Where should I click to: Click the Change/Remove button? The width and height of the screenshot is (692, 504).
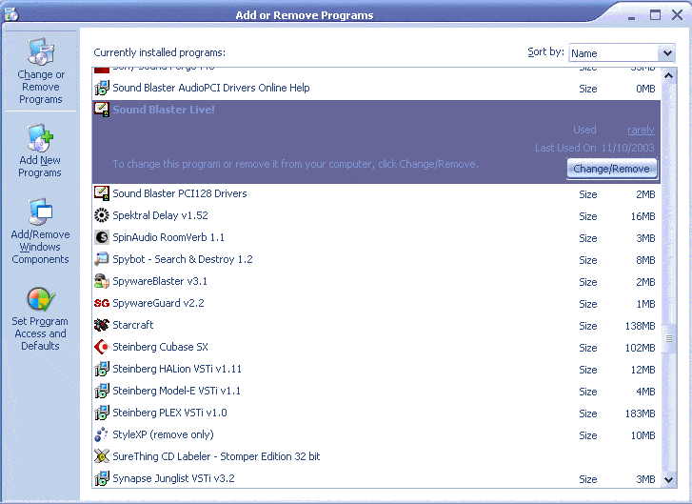click(612, 169)
